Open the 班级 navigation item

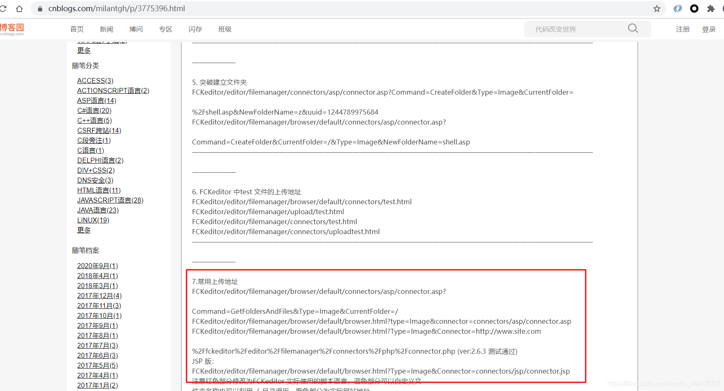coord(225,29)
